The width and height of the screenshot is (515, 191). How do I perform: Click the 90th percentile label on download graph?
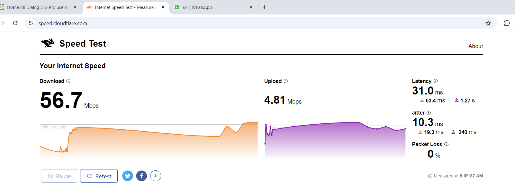coord(54,127)
